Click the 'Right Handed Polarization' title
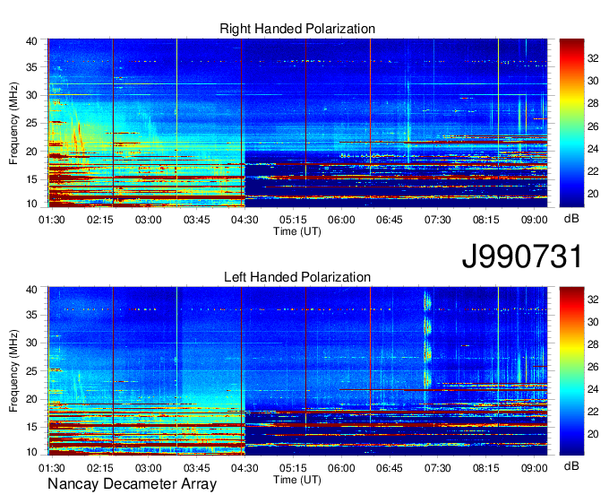Viewport: 609px width, 495px height. click(x=297, y=29)
